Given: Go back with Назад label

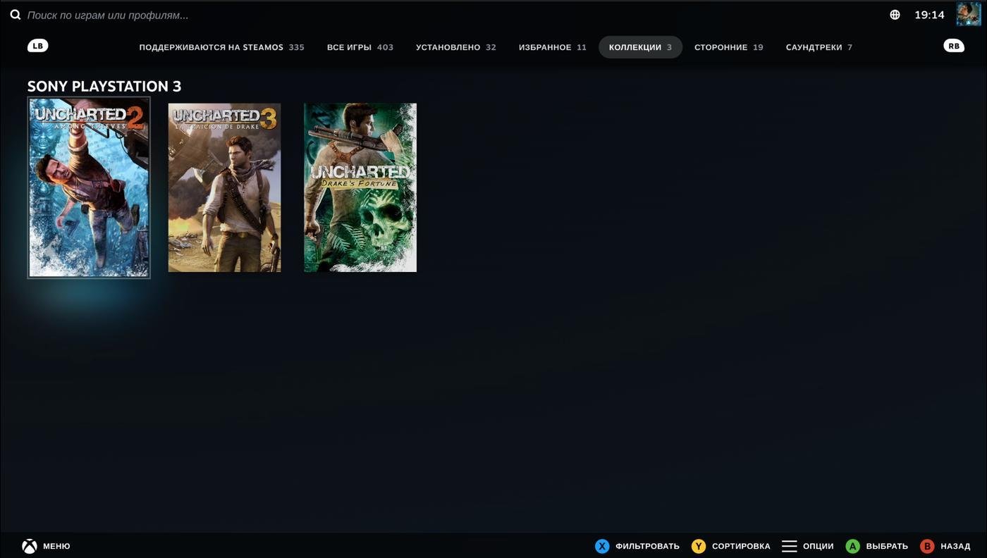Looking at the screenshot, I should coord(955,546).
